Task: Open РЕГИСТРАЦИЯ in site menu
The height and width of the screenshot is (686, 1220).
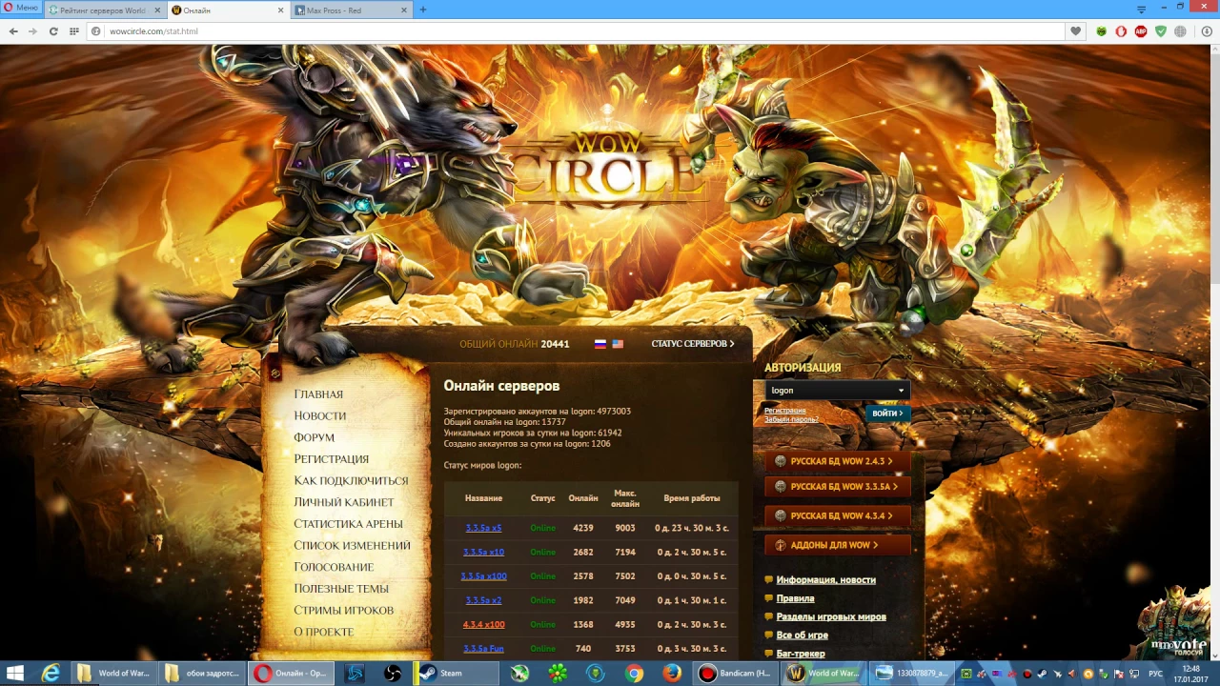Action: pos(332,459)
